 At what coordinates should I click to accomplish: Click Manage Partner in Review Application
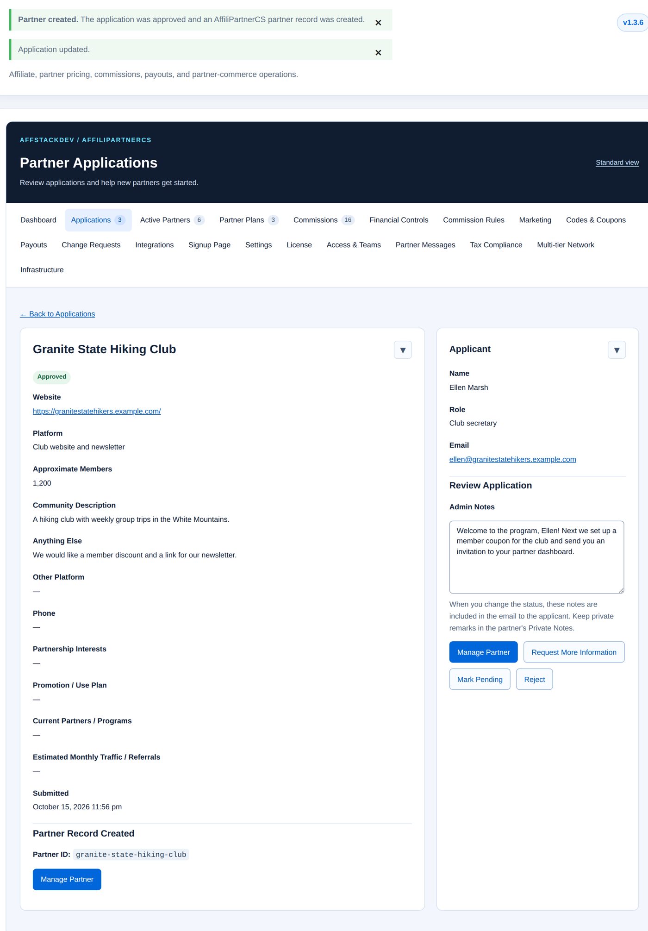[483, 652]
